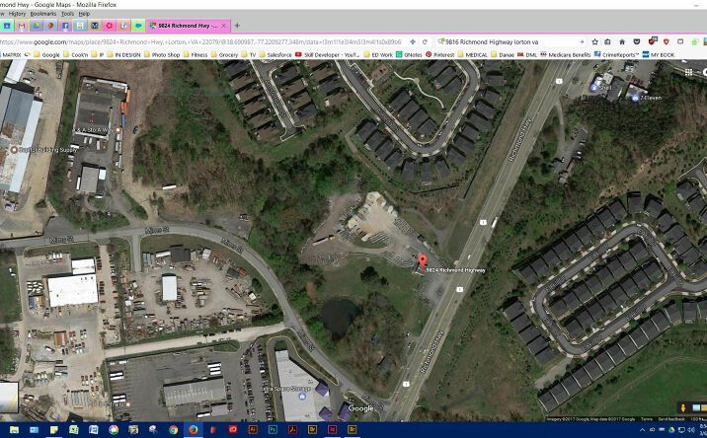
Task: Click the google.com URL address field
Action: (x=200, y=41)
